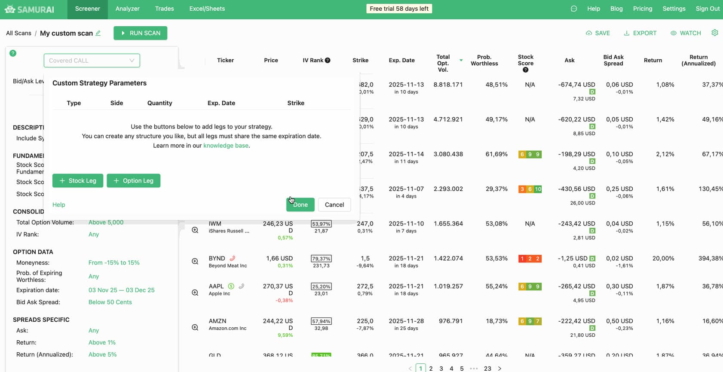This screenshot has height=372, width=723.
Task: Open the Trades tab
Action: click(164, 9)
